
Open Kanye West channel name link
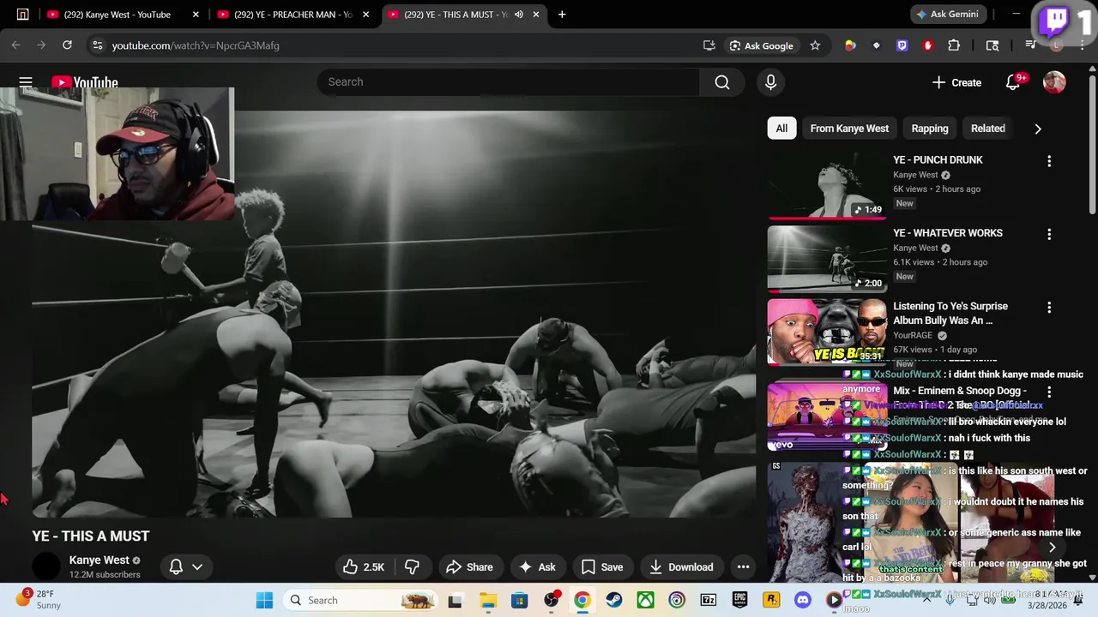pos(99,560)
